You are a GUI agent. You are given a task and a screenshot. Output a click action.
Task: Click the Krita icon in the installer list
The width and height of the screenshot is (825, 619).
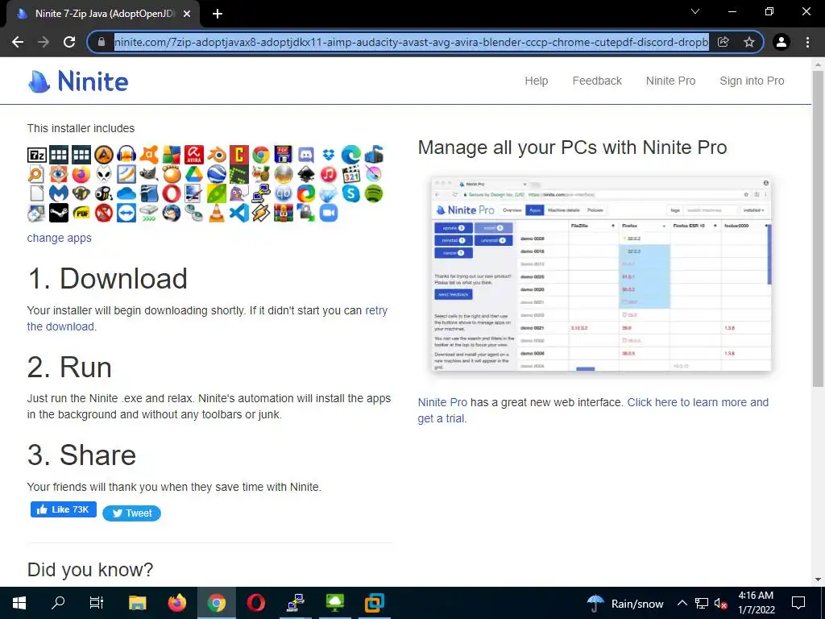(374, 174)
